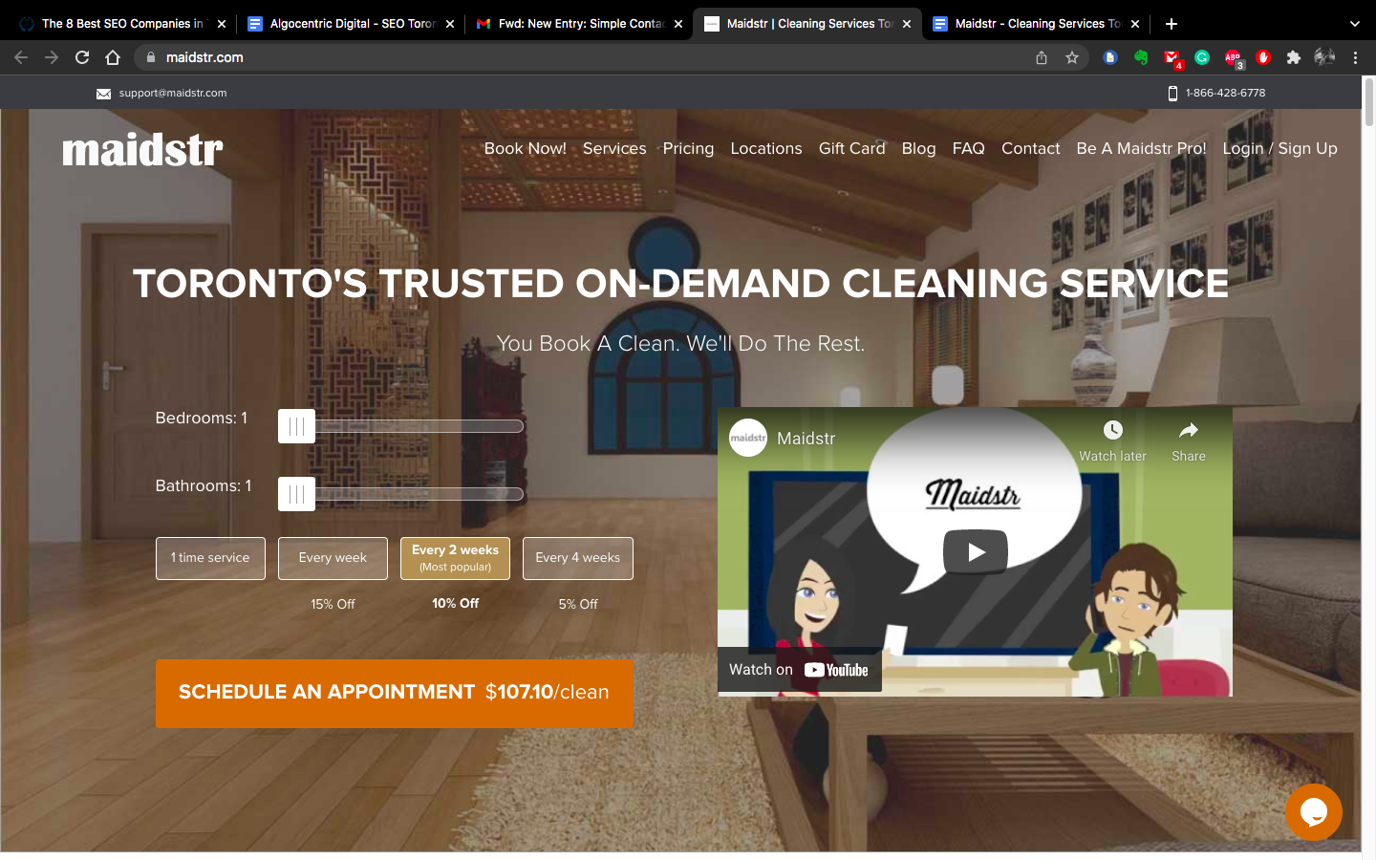
Task: Click the phone icon beside 1-866-428-6778
Action: (1172, 93)
